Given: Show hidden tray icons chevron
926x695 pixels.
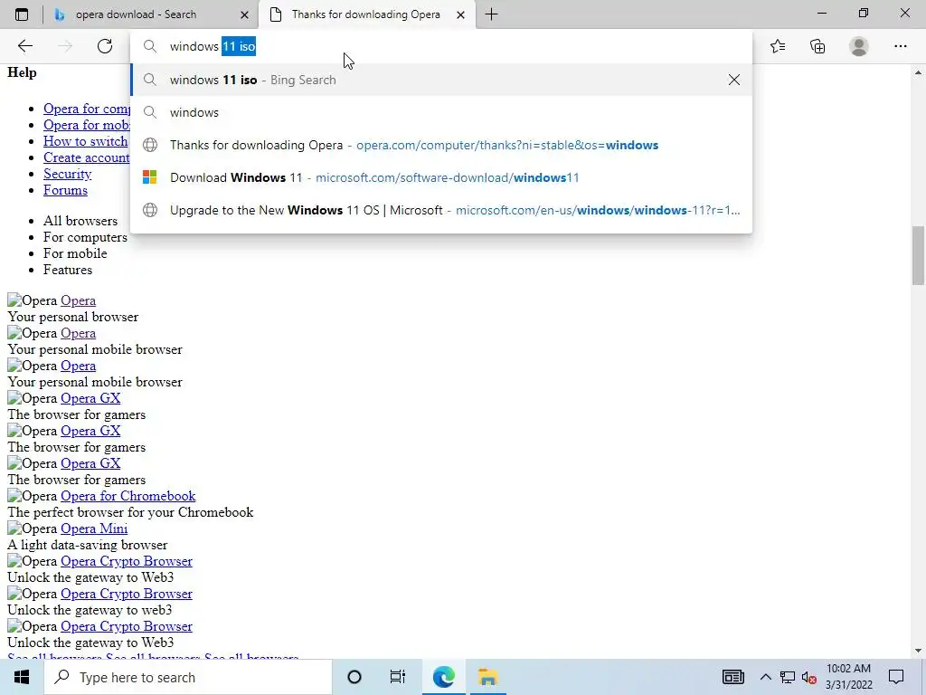Looking at the screenshot, I should pyautogui.click(x=765, y=677).
